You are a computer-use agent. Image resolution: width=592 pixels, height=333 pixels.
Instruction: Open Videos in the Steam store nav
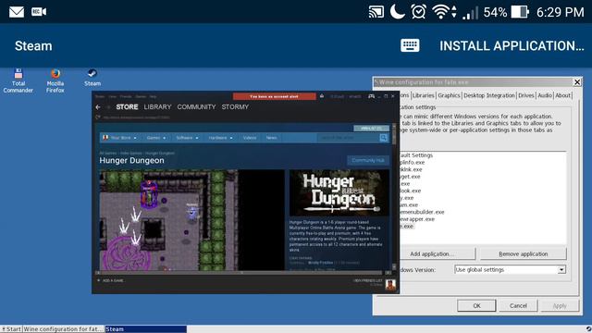click(250, 138)
